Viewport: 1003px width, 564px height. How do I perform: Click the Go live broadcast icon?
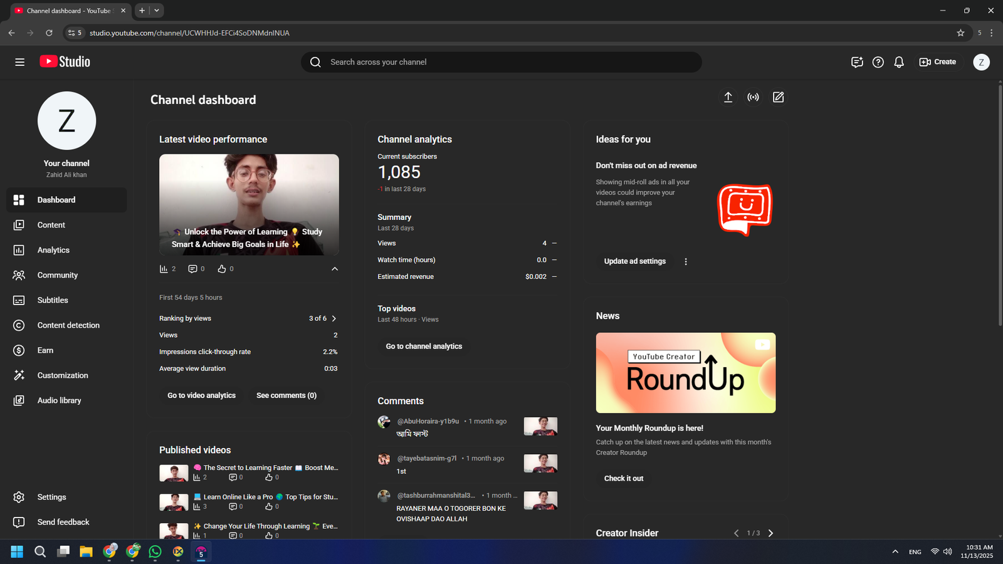point(753,97)
